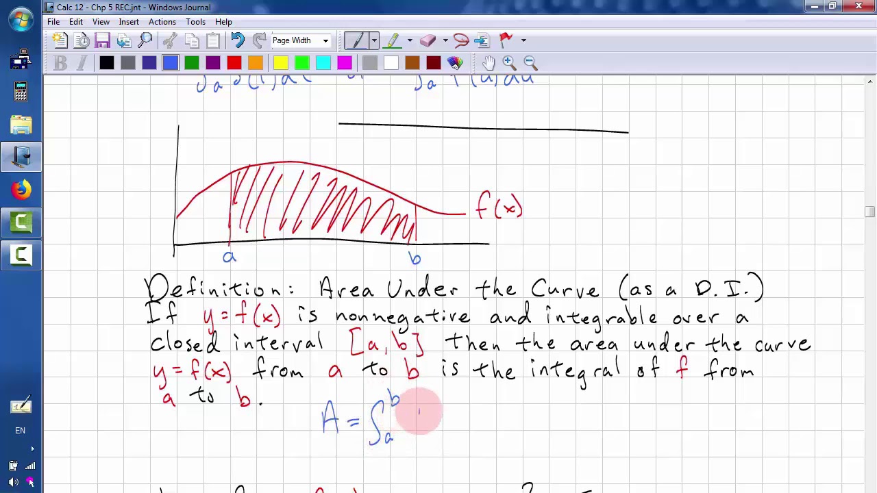
Task: Expand the Highlighter options arrow
Action: tap(410, 40)
